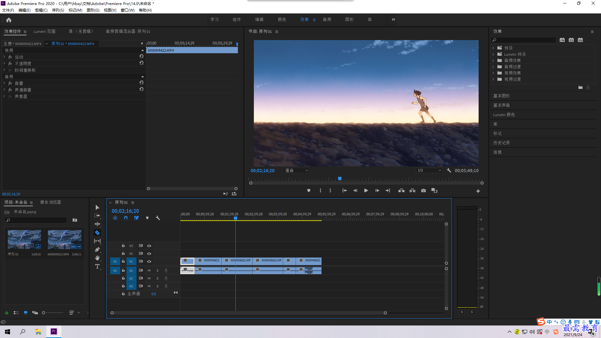Open the Essential Graphics panel
This screenshot has width=601, height=338.
501,96
